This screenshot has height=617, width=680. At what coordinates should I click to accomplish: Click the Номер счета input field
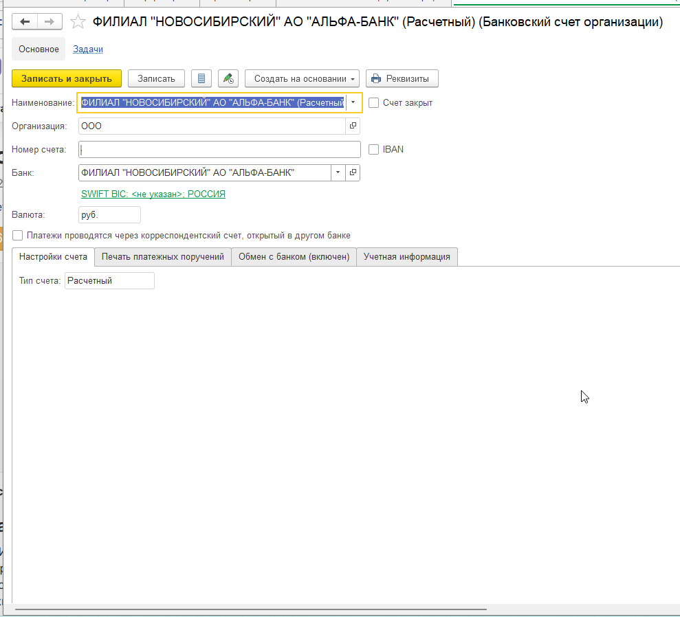pyautogui.click(x=219, y=150)
